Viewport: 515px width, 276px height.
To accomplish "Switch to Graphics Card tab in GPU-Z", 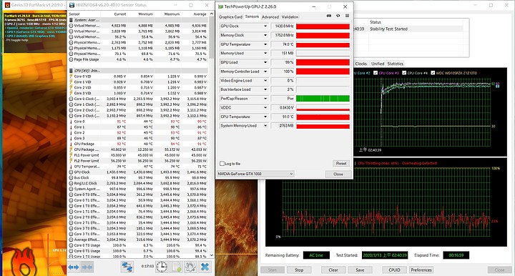I will [x=230, y=16].
